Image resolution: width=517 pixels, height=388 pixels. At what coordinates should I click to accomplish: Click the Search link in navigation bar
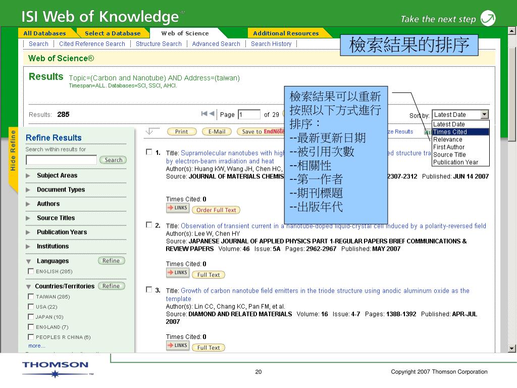pyautogui.click(x=38, y=44)
